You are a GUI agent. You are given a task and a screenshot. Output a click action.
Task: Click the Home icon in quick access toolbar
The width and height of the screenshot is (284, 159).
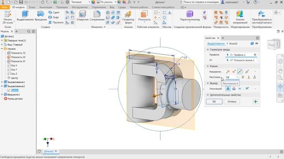(x=43, y=2)
